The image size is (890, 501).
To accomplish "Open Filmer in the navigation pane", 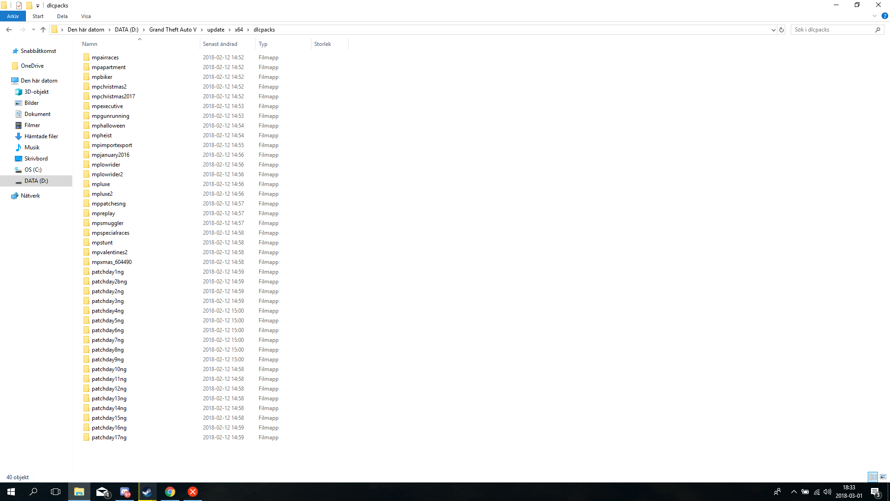I will [32, 125].
